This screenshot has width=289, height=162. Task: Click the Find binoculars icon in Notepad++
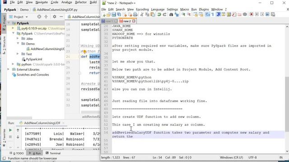(171, 14)
